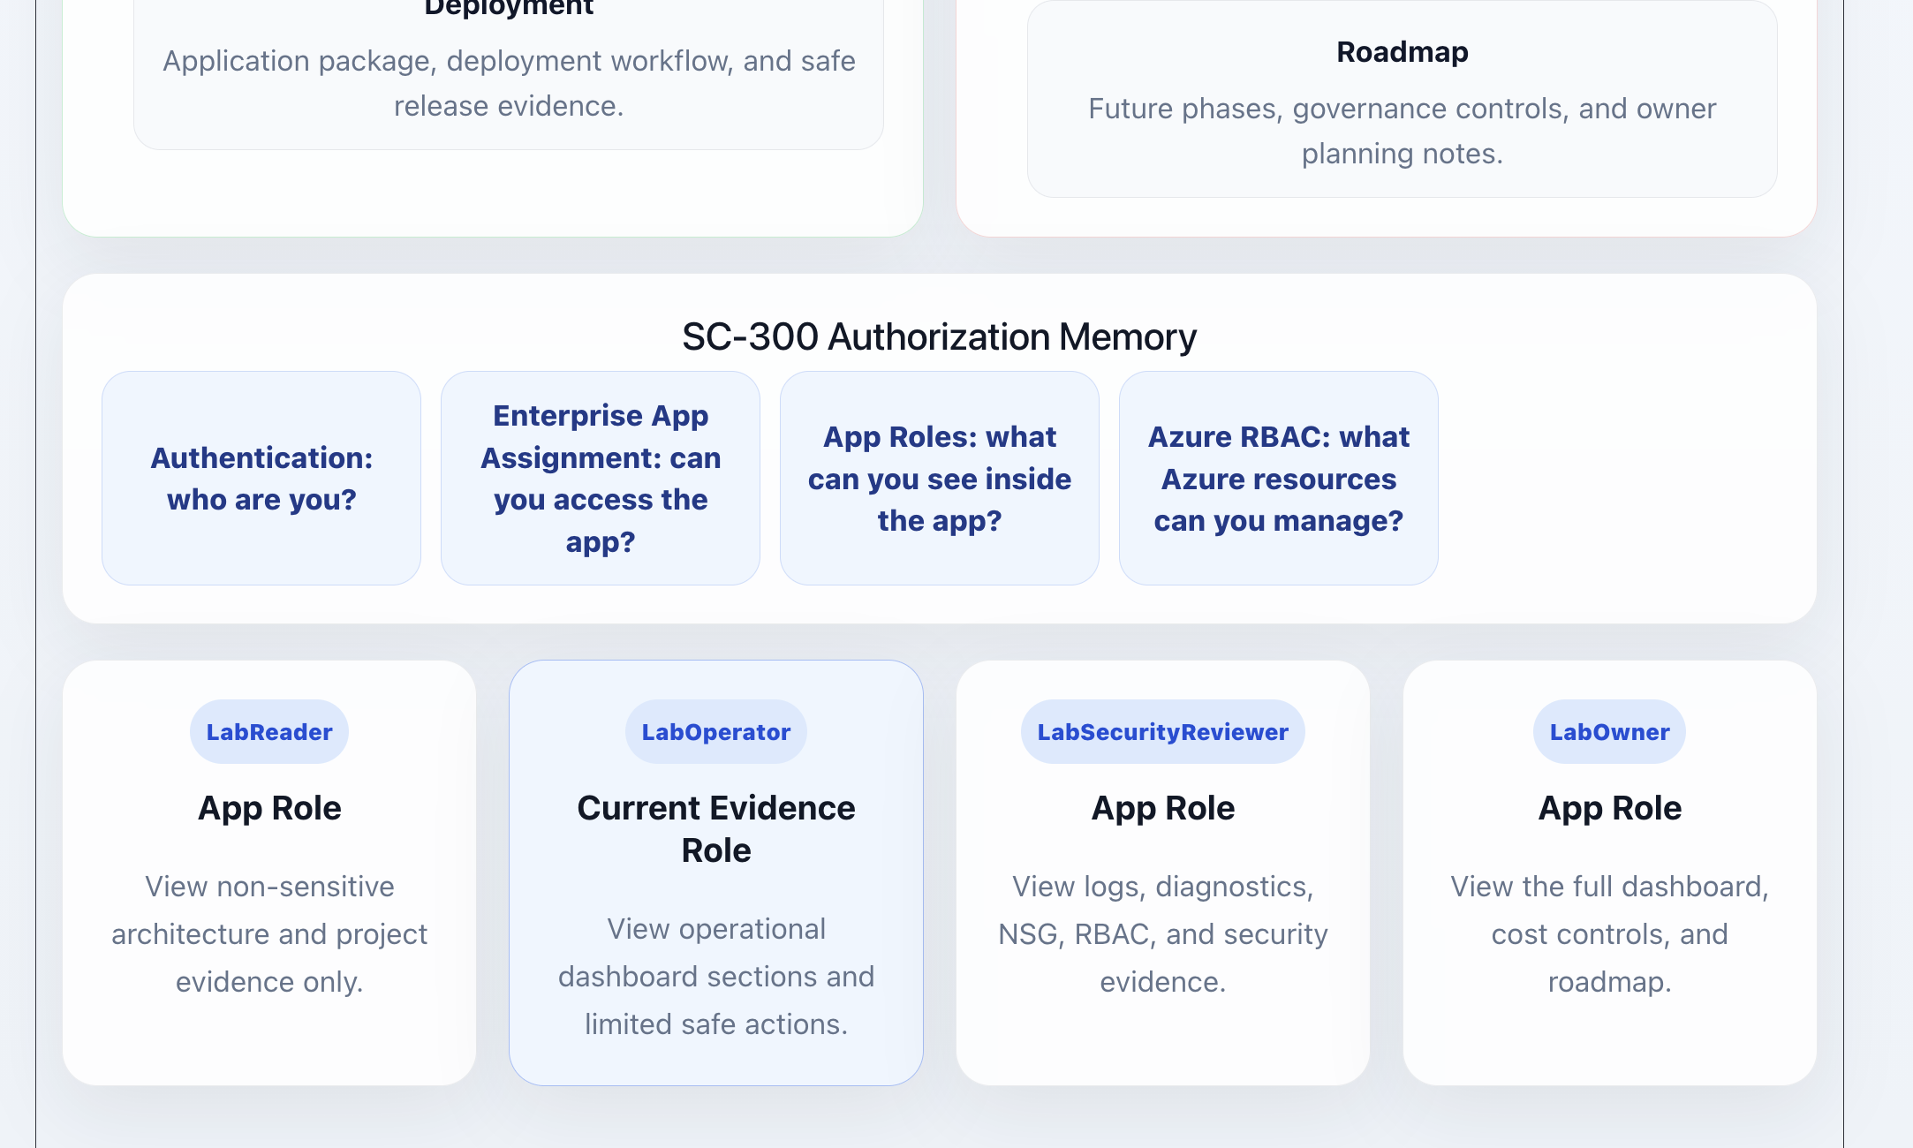Click 'View the full dashboard' description
This screenshot has width=1913, height=1148.
(x=1610, y=933)
